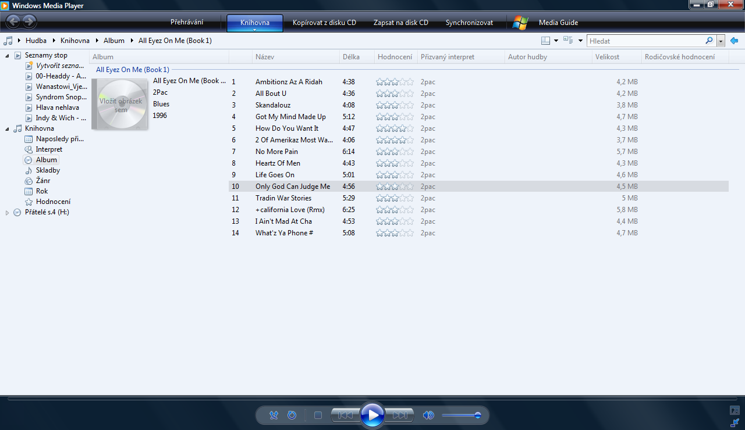This screenshot has height=430, width=745.
Task: Switch to full-screen view icon
Action: coord(735,410)
